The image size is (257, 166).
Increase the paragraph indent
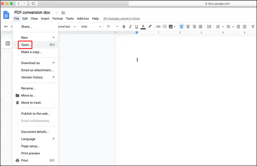[x=244, y=27]
